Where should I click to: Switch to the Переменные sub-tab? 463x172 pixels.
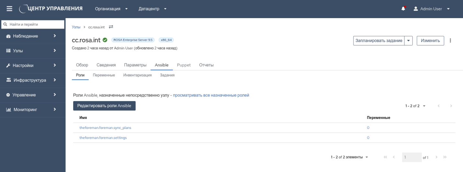tap(104, 75)
